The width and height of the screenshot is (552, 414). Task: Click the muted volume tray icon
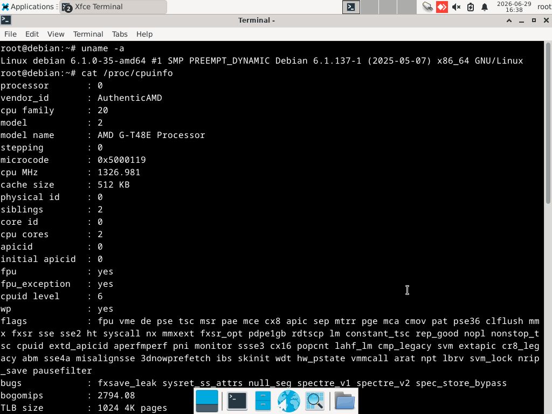(456, 7)
